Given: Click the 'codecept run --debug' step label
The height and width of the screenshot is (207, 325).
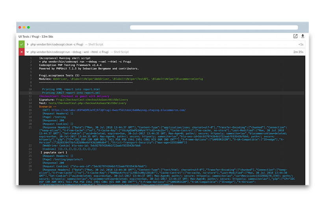Looking at the screenshot, I should coord(69,52).
